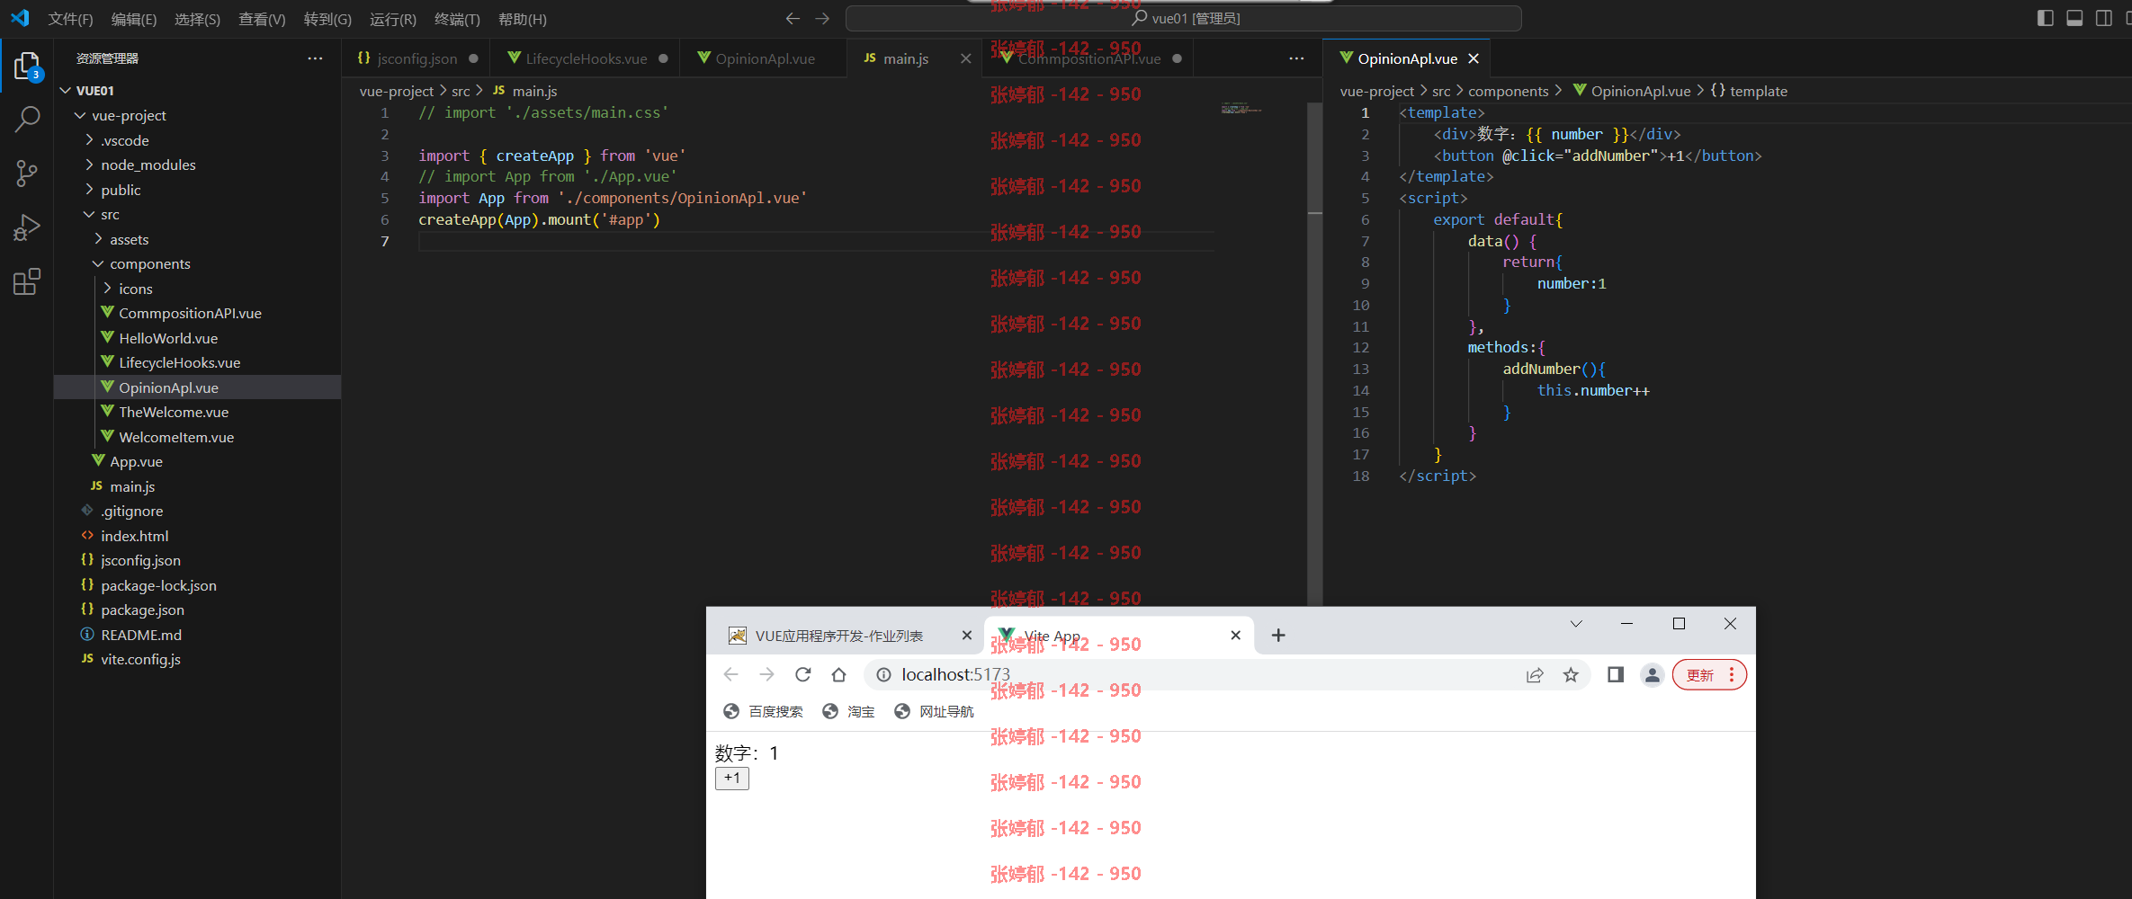Image resolution: width=2132 pixels, height=899 pixels.
Task: Click the VS Code command center search box
Action: point(1183,19)
